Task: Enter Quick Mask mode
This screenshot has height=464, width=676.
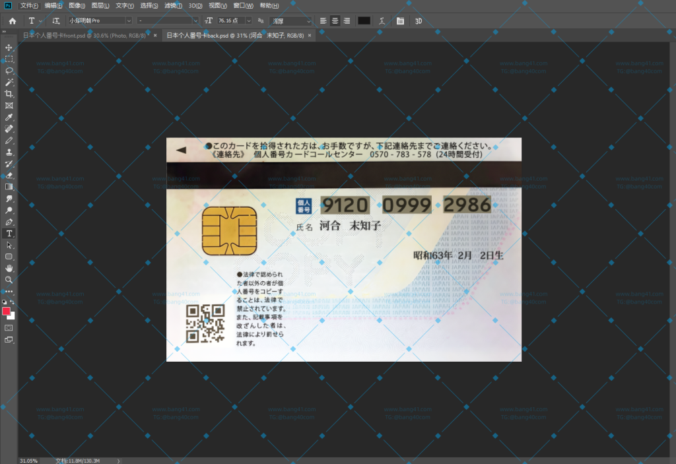Action: 9,327
